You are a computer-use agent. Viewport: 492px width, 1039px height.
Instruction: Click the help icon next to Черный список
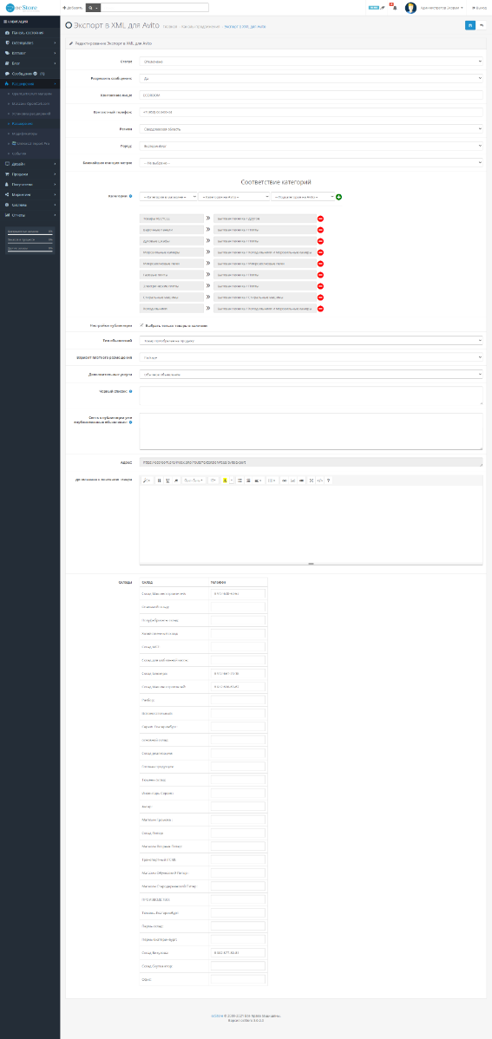131,391
